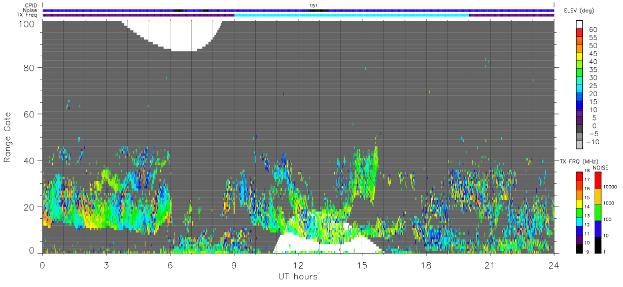Image resolution: width=623 pixels, height=287 pixels.
Task: Click the 80 tick label on Range Gate axis
Action: 29,67
